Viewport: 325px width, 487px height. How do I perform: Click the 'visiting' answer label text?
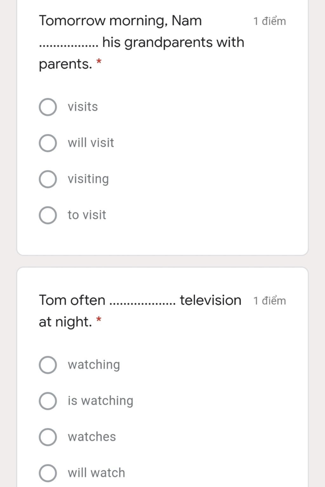88,179
